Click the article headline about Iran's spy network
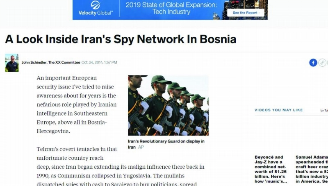The height and width of the screenshot is (186, 328). coord(121,39)
